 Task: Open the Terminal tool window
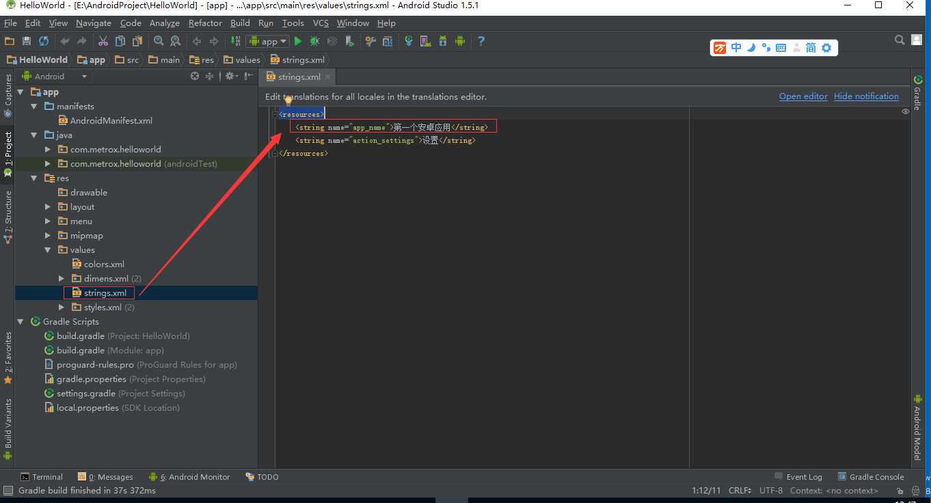click(x=42, y=477)
